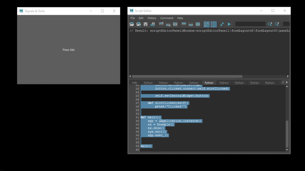The image size is (305, 171).
Task: Click the Save Script icon
Action: coord(146,24)
